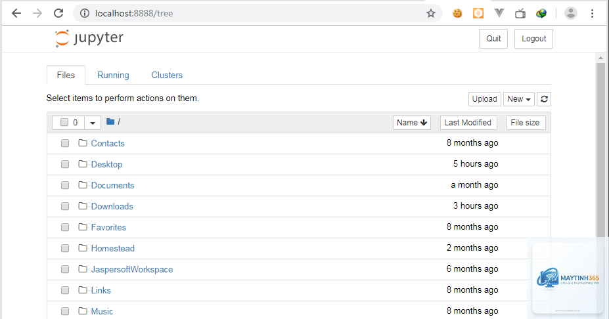This screenshot has width=609, height=319.
Task: Click the Documents folder icon
Action: pyautogui.click(x=82, y=184)
